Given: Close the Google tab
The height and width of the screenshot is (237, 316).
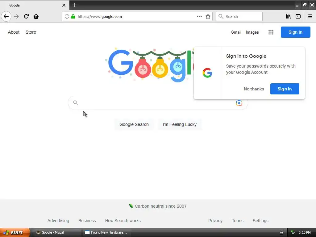Looking at the screenshot, I should [x=64, y=5].
